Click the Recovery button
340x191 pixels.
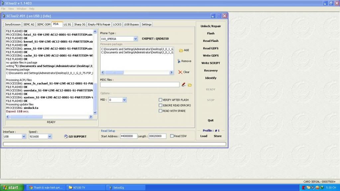(x=211, y=70)
